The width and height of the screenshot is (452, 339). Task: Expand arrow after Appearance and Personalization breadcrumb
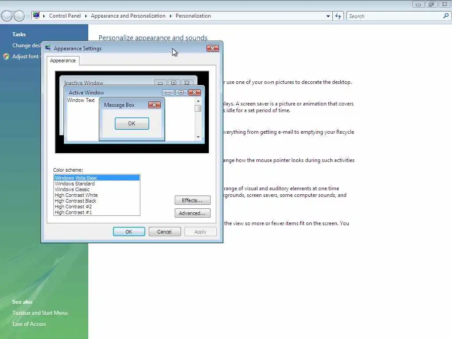[171, 16]
